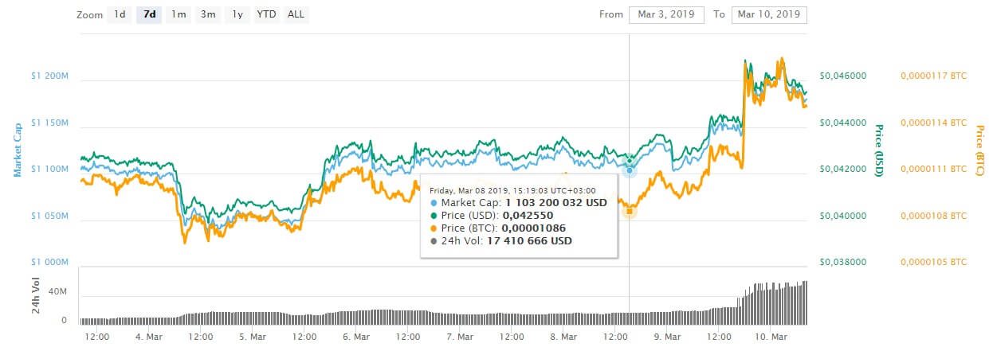Image resolution: width=989 pixels, height=351 pixels.
Task: Select the 7d zoom range
Action: click(x=149, y=14)
